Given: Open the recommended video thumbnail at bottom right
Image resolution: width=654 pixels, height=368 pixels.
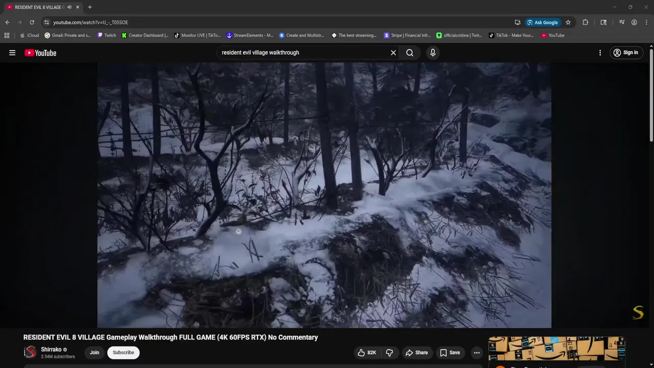Looking at the screenshot, I should click(x=556, y=349).
